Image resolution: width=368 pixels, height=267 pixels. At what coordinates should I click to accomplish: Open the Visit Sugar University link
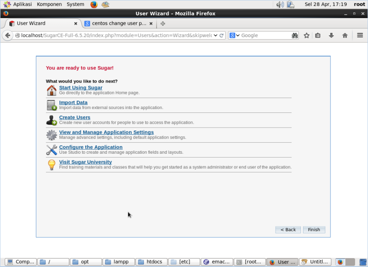[85, 162]
